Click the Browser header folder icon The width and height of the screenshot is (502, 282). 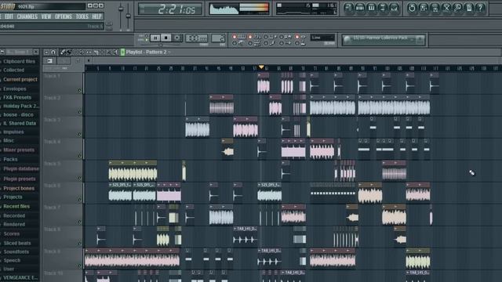[x=2, y=52]
